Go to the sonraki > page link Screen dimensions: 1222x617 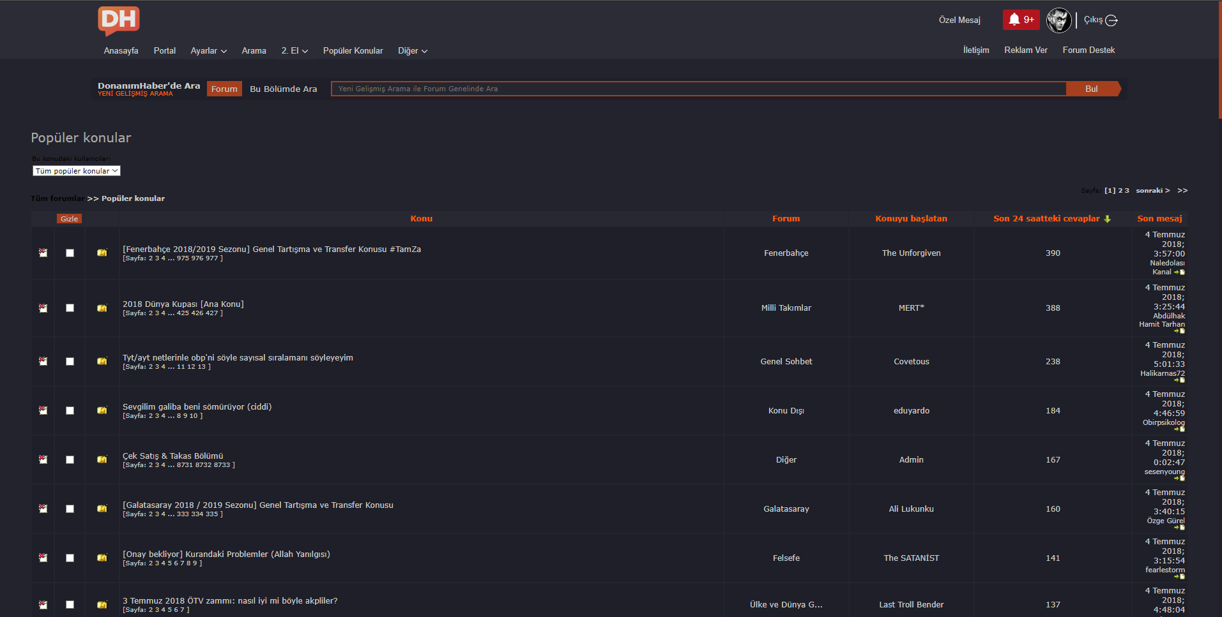pos(1152,190)
